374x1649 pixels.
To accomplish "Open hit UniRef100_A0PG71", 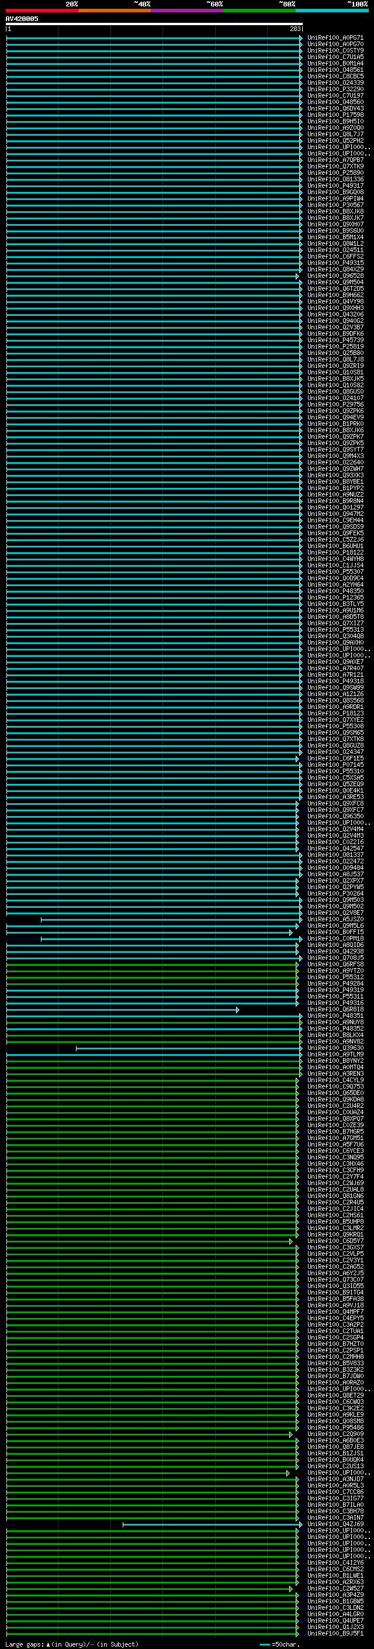I will coord(335,38).
